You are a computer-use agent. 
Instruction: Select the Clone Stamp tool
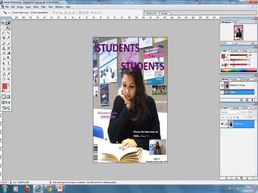[x=4, y=48]
